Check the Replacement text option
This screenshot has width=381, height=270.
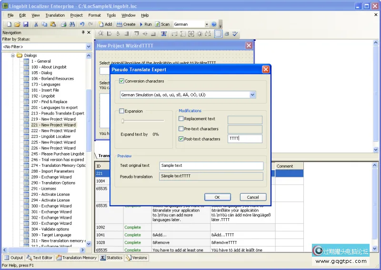(181, 119)
